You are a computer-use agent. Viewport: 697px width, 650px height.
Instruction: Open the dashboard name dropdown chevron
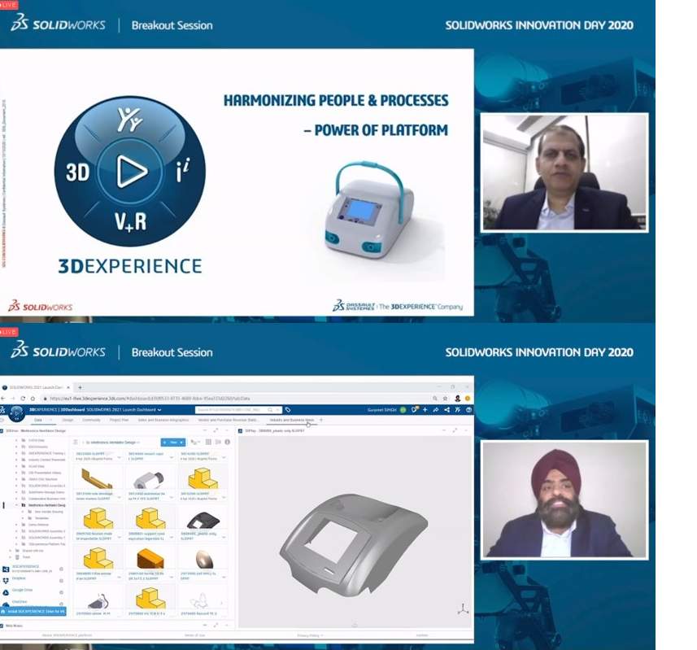pos(159,410)
